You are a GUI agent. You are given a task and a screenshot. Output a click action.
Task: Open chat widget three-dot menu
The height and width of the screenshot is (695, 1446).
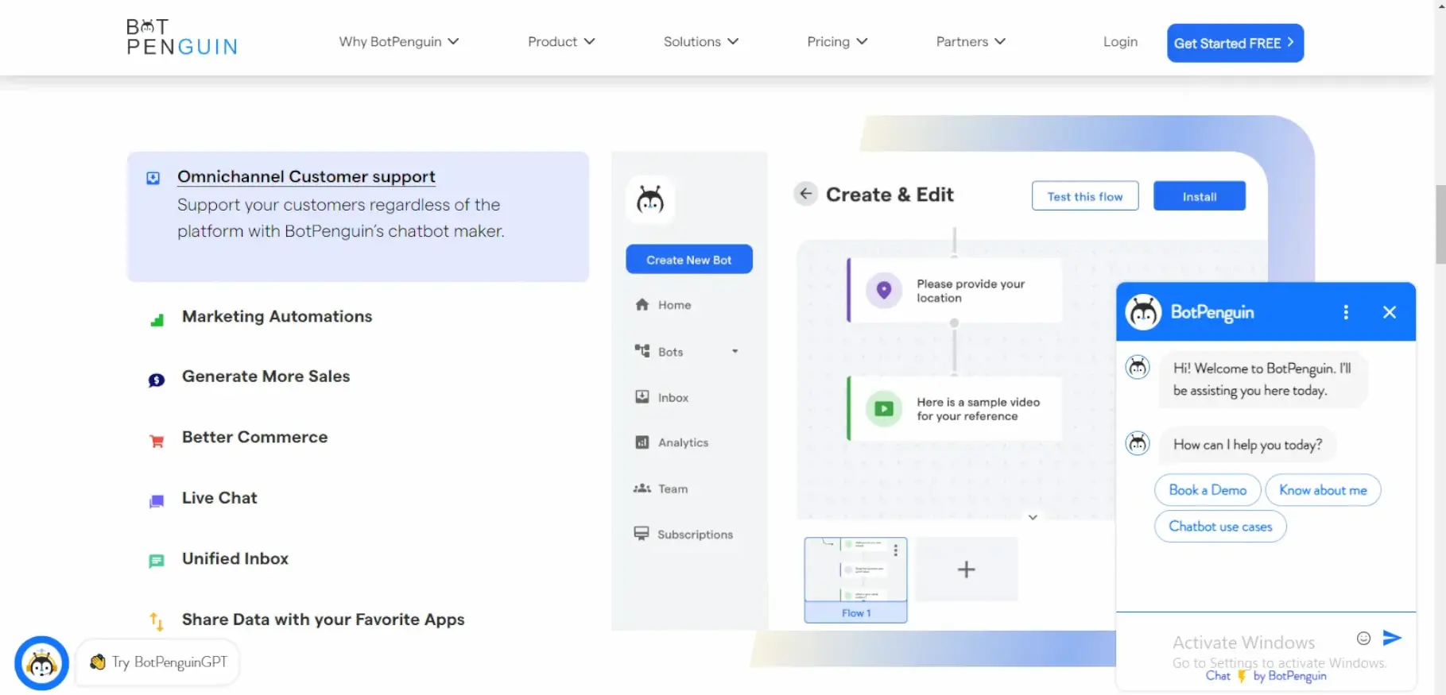(x=1346, y=312)
